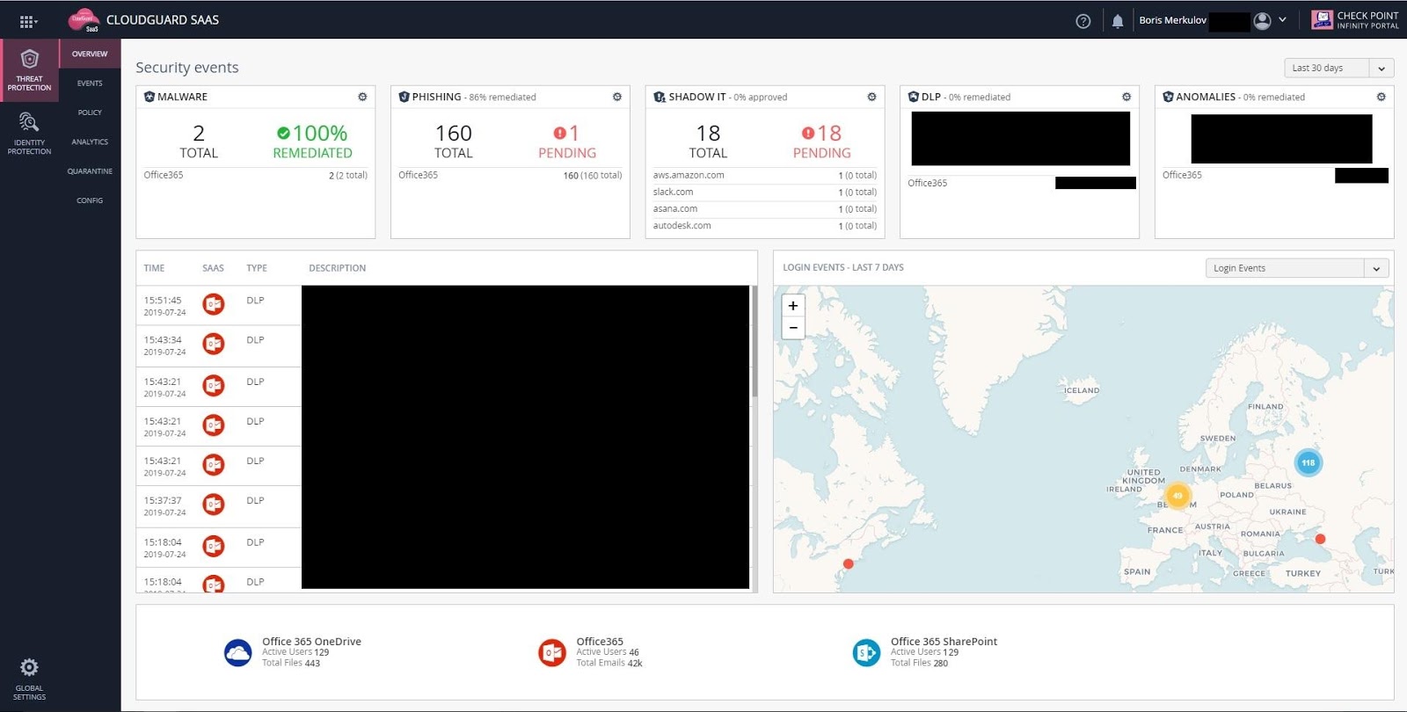Click the red marker near Turkey
The width and height of the screenshot is (1407, 712).
[1320, 539]
